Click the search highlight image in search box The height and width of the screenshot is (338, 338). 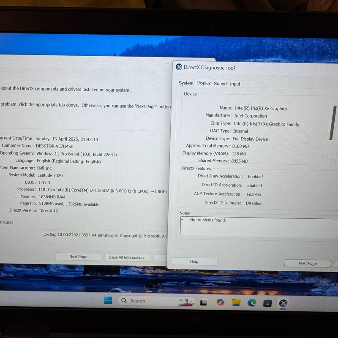(x=186, y=302)
